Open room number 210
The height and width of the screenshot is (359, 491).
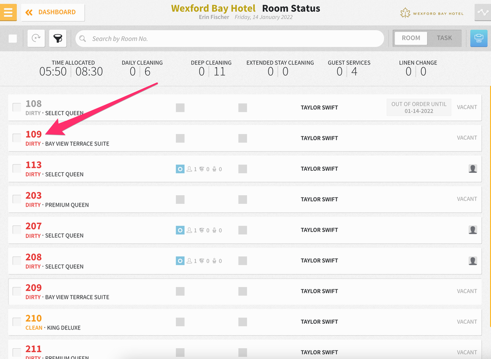pyautogui.click(x=34, y=318)
